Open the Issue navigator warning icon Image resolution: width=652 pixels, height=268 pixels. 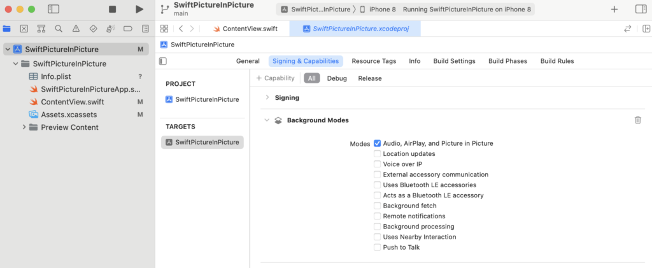[x=76, y=29]
